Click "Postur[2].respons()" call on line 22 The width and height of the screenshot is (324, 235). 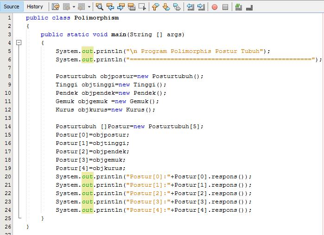[x=211, y=193]
